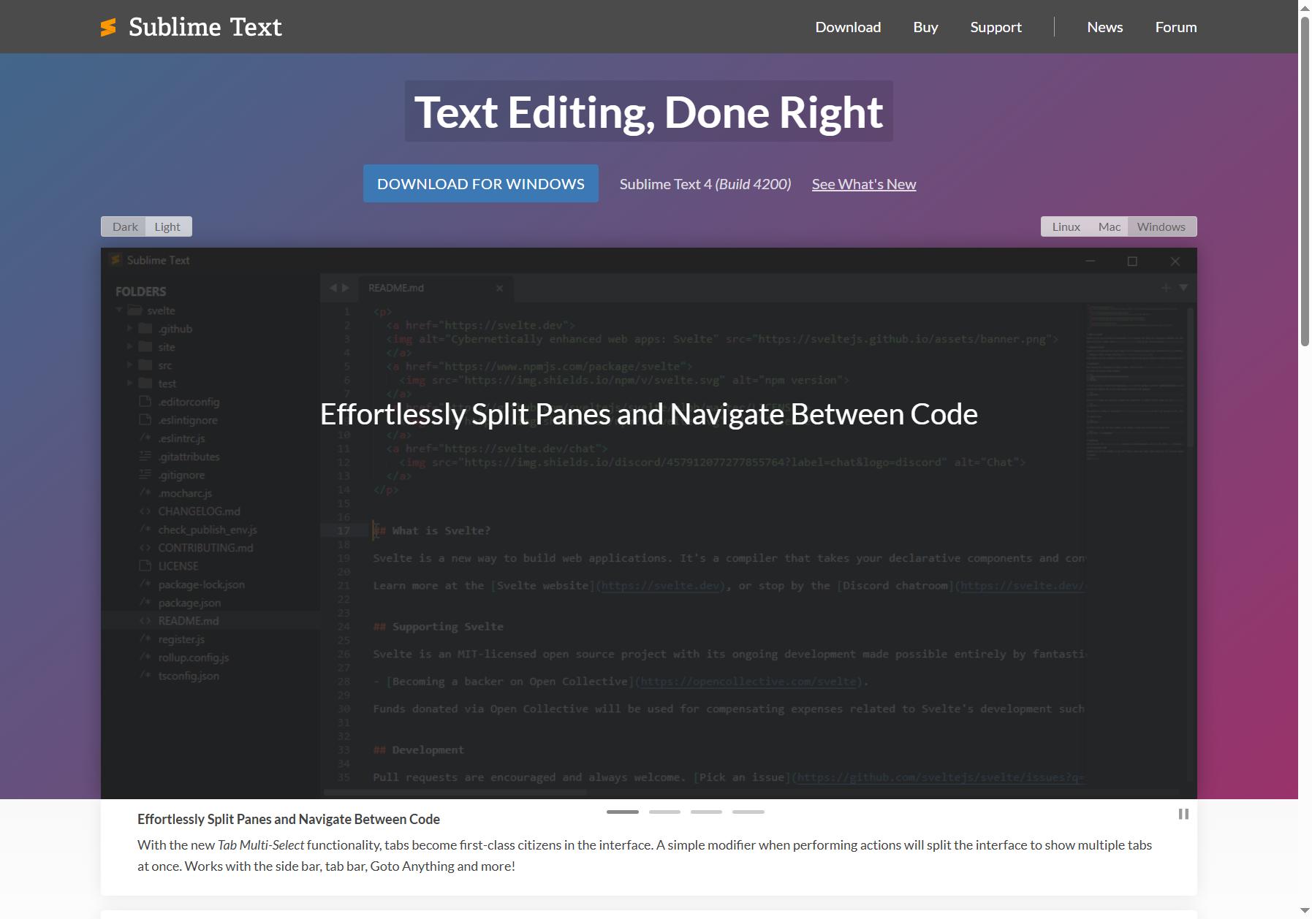Click the page vertical scrollbar thumb
The image size is (1312, 919).
(1305, 180)
